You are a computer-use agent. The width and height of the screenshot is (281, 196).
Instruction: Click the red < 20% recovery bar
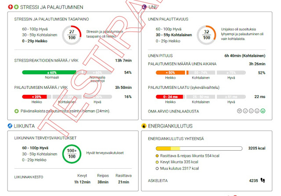point(34,97)
